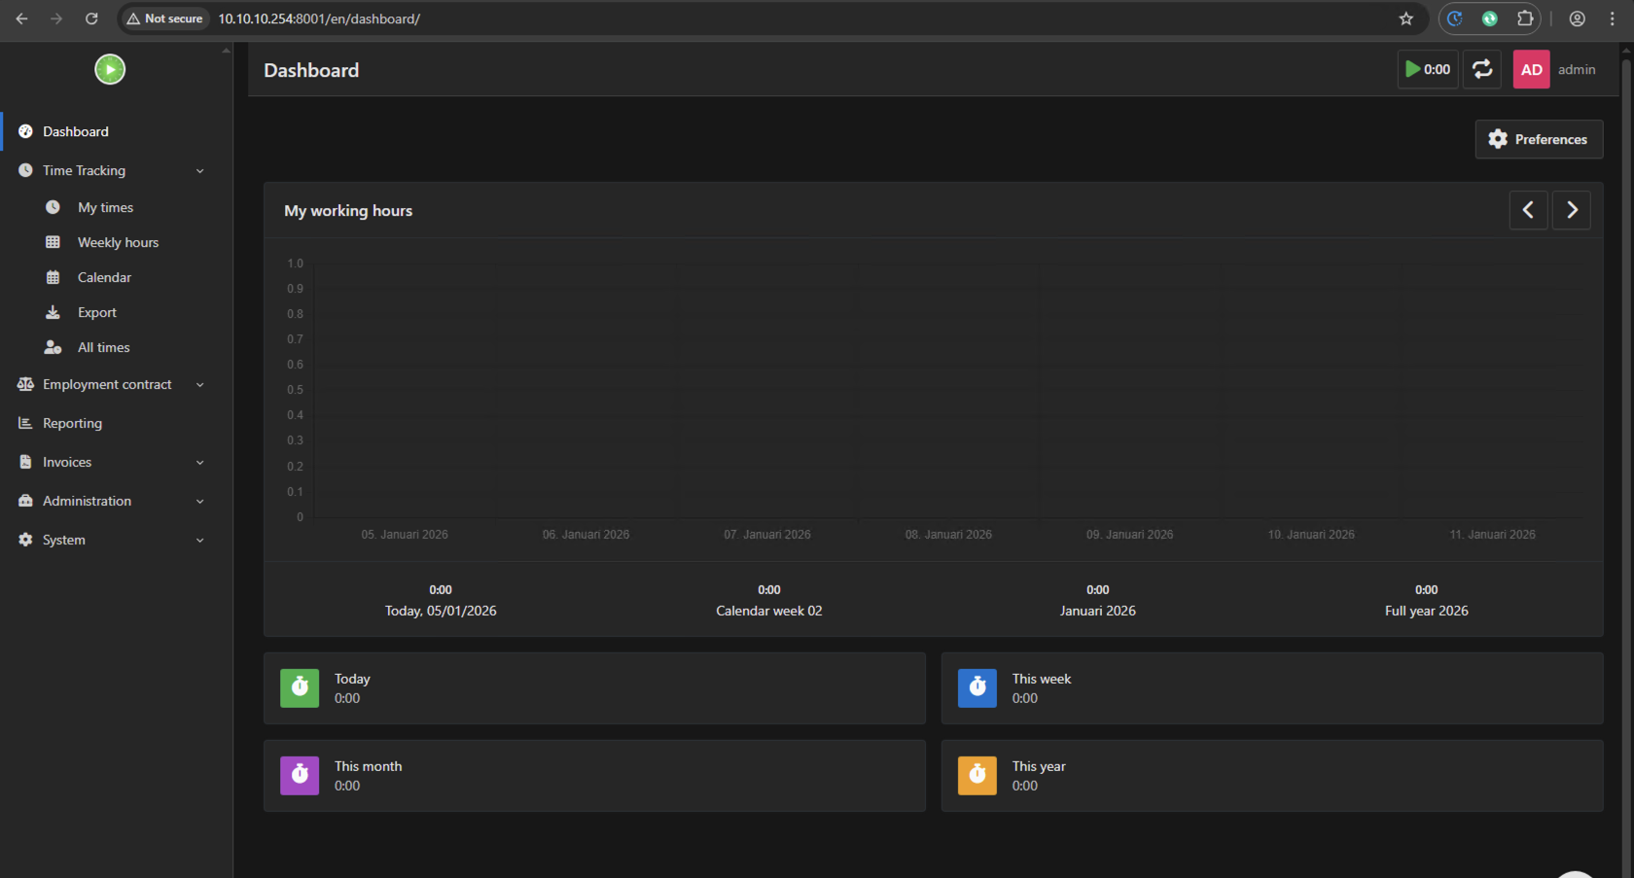Click the green Today stopwatch icon
This screenshot has height=878, width=1634.
coord(300,687)
